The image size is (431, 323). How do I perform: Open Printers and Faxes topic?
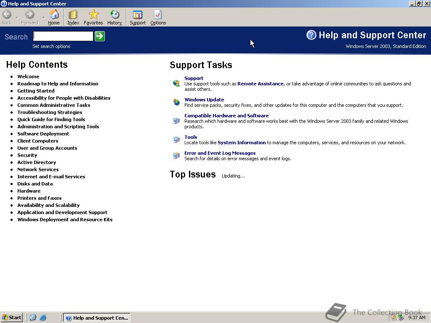39,198
